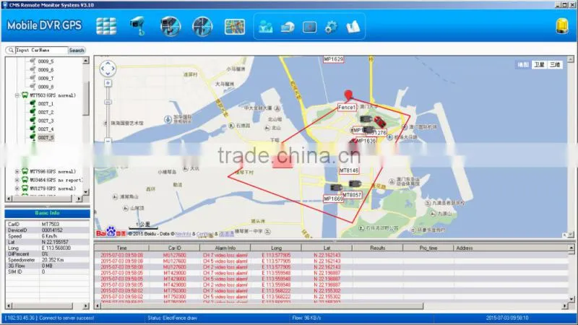Click the Fence1 label on the map
This screenshot has width=578, height=325.
click(x=347, y=107)
